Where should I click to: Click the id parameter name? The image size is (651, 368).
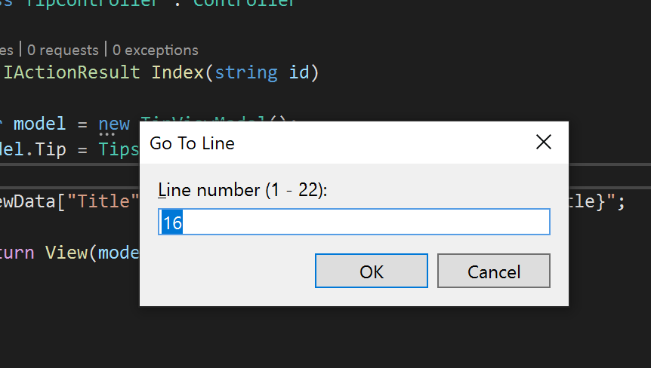[x=299, y=72]
